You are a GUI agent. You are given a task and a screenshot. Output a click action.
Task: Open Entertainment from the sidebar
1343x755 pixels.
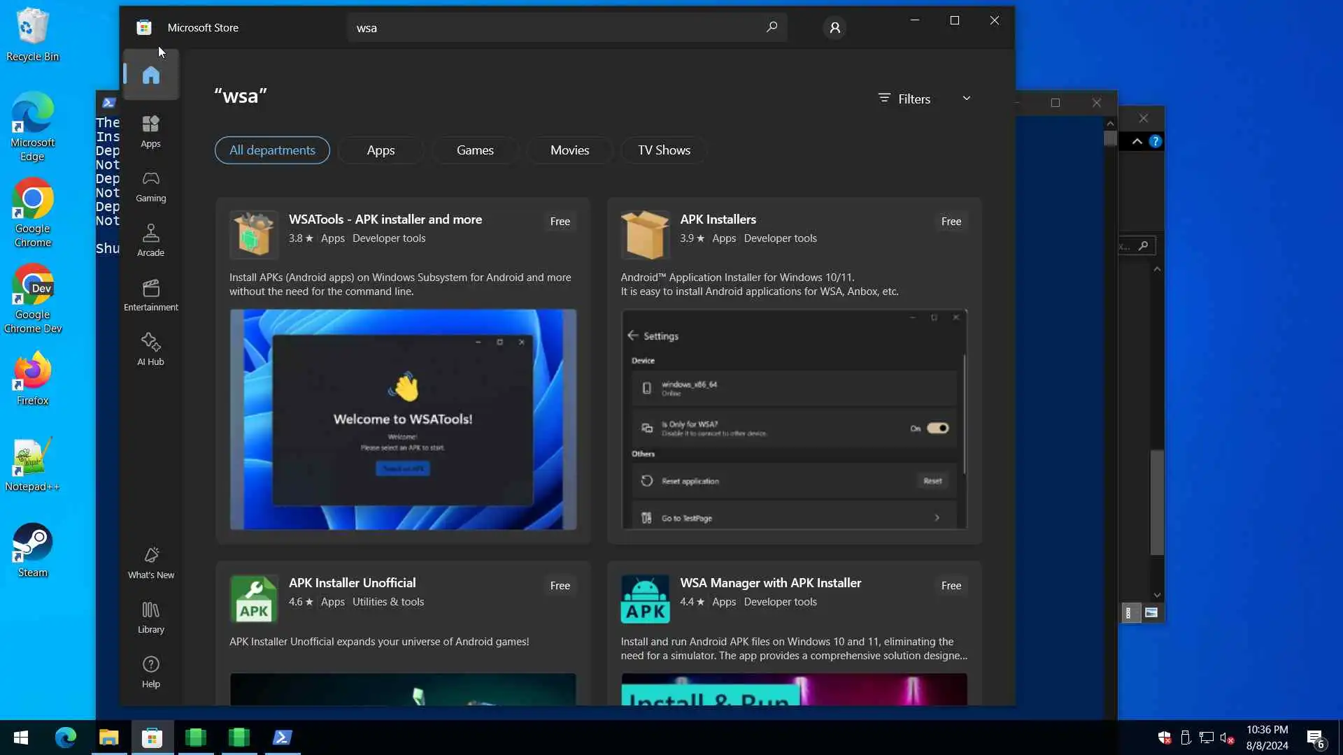click(x=151, y=294)
